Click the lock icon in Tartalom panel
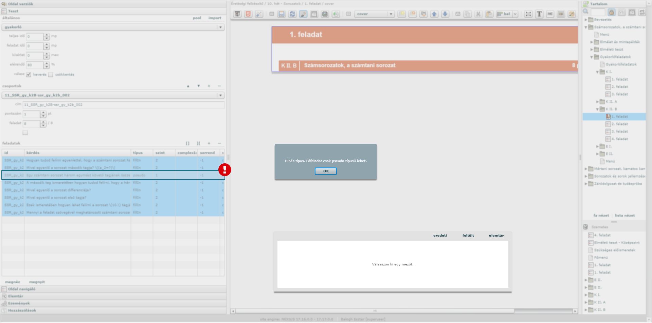652x323 pixels. pos(611,12)
